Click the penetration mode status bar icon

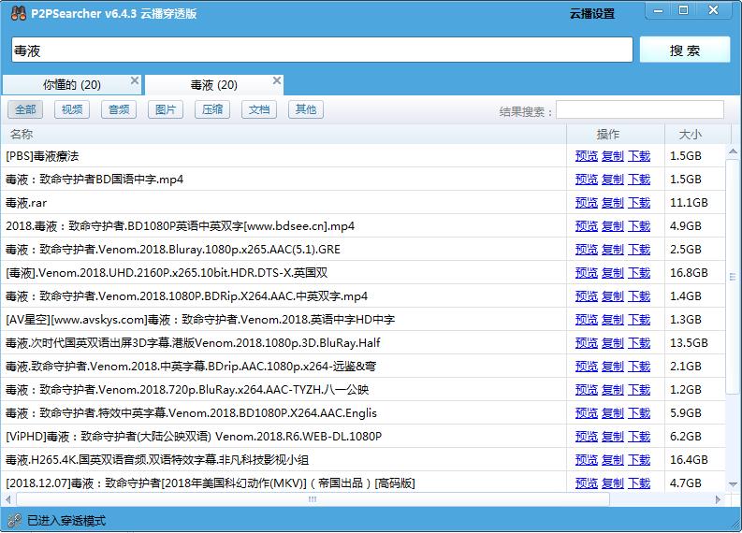coord(13,521)
